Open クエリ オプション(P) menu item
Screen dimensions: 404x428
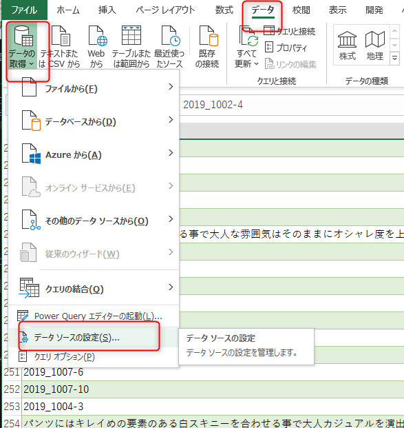[94, 356]
